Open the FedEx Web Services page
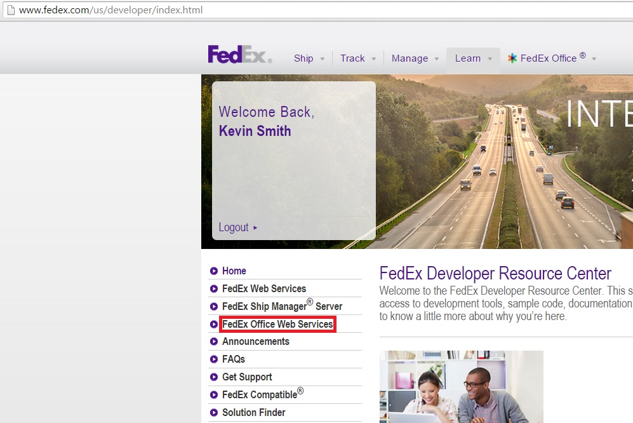 pyautogui.click(x=264, y=288)
